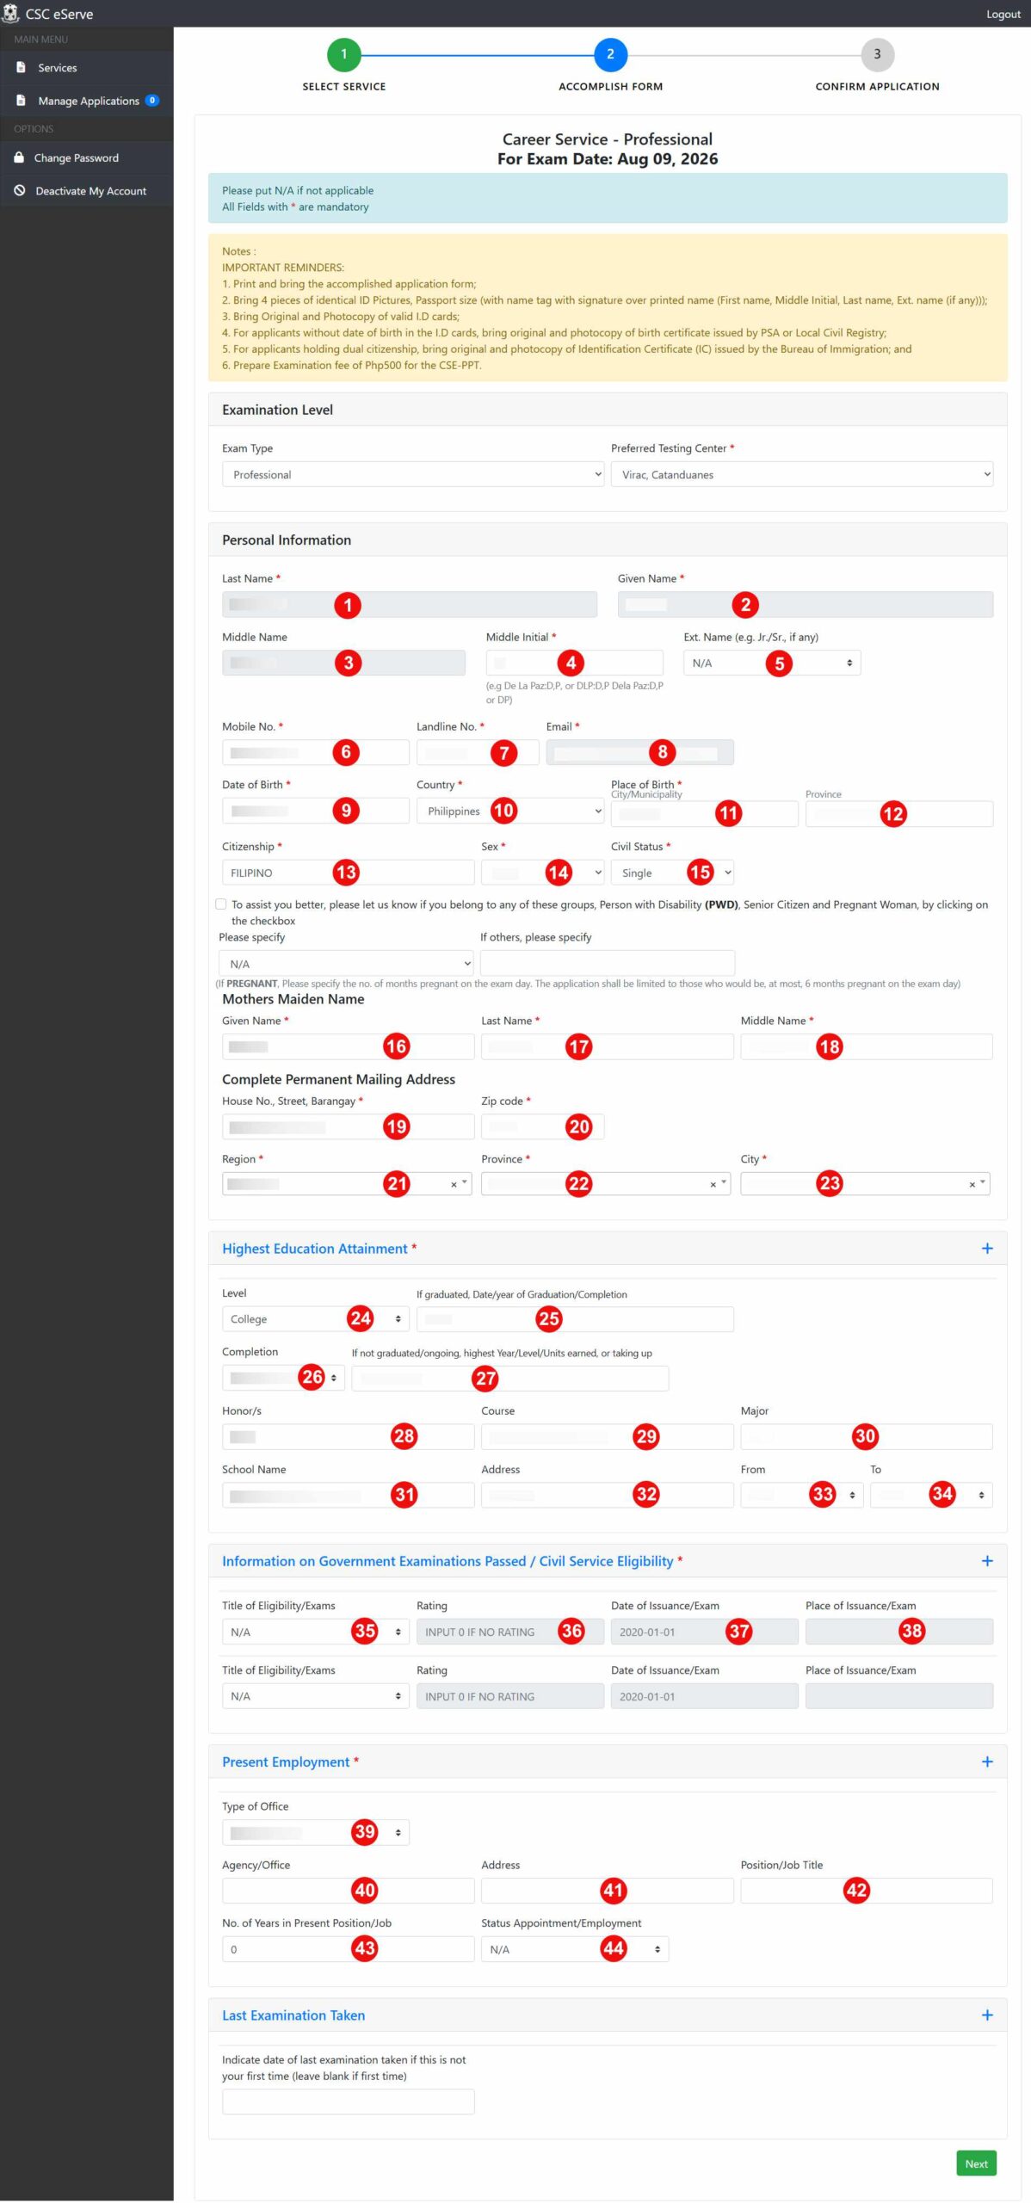Click plus icon for Government Examinations section
Viewport: 1031px width, 2203px height.
tap(987, 1560)
